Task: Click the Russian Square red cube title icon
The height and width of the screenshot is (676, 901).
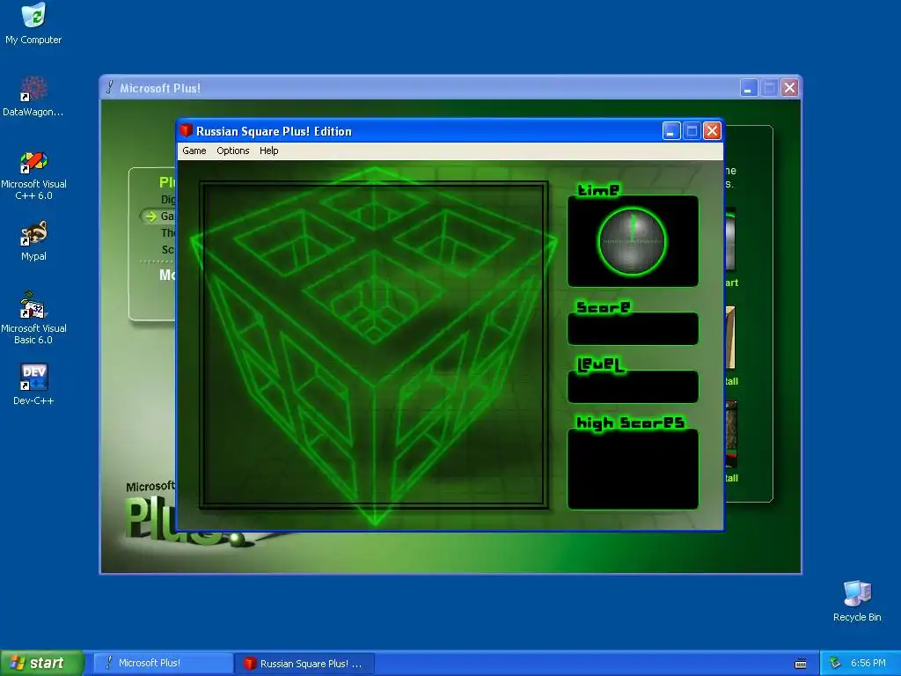Action: (x=186, y=130)
